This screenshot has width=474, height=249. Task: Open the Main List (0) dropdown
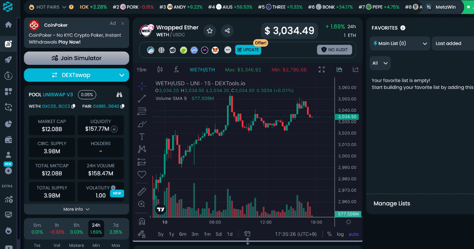[x=400, y=43]
